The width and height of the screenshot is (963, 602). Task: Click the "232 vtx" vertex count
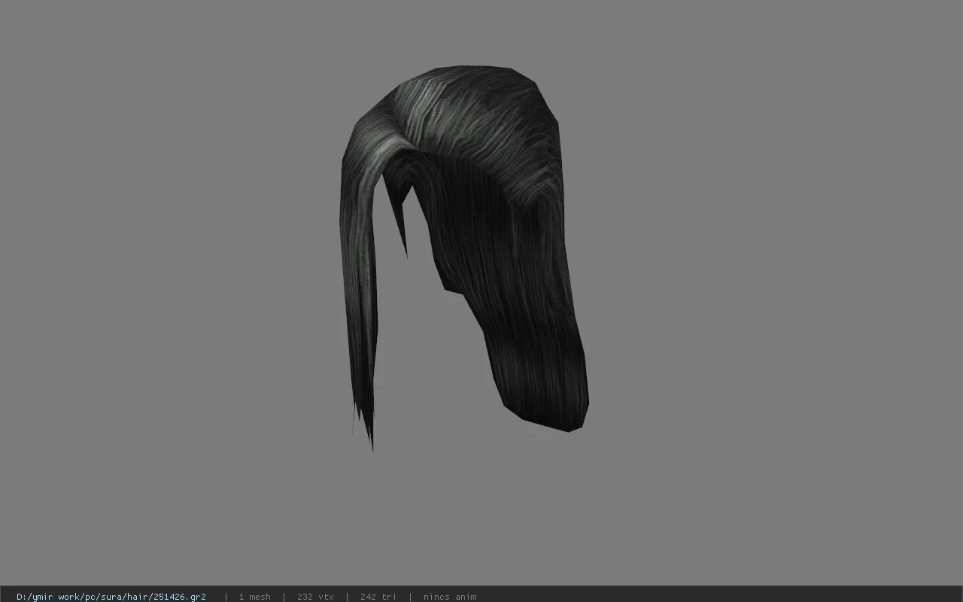point(315,597)
